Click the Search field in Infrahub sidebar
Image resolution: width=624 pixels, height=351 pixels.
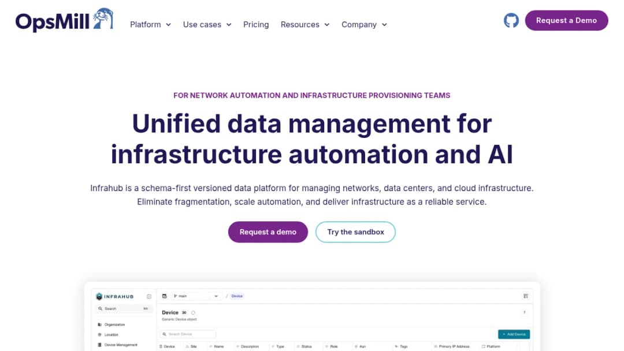point(124,308)
